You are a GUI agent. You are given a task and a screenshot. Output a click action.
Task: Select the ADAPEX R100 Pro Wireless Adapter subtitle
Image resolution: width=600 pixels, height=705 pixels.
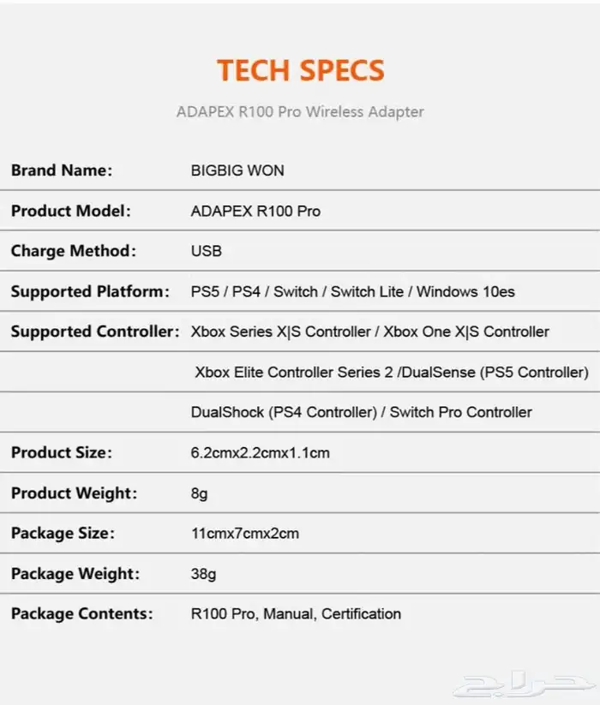tap(300, 111)
